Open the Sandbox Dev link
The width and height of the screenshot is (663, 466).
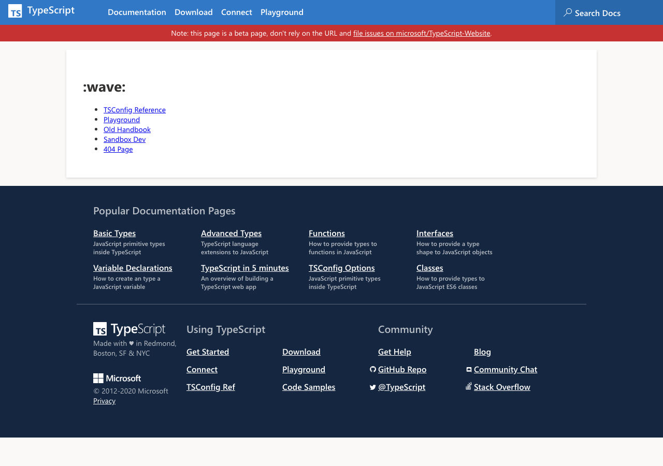pyautogui.click(x=124, y=139)
